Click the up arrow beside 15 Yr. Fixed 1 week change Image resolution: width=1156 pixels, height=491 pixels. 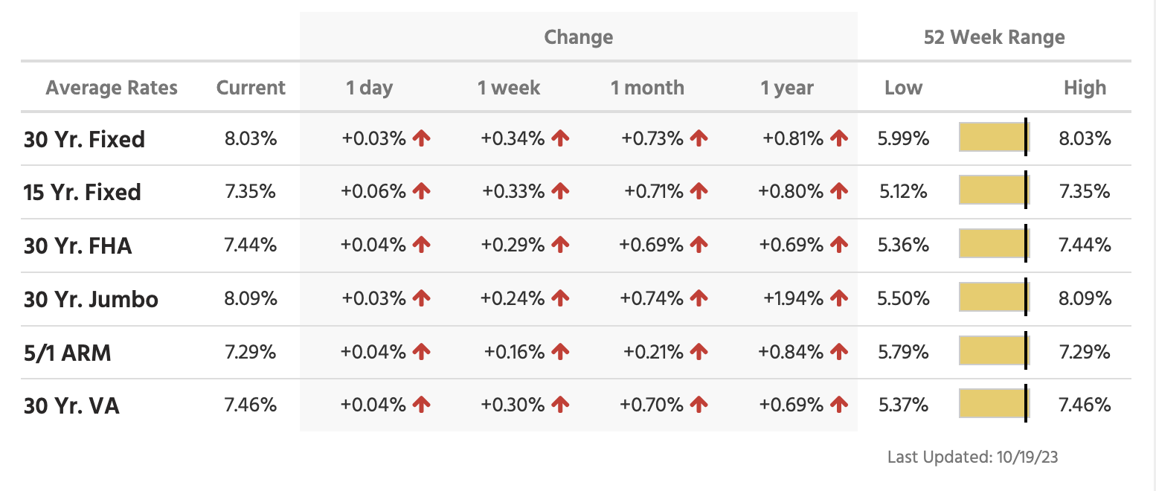[560, 192]
